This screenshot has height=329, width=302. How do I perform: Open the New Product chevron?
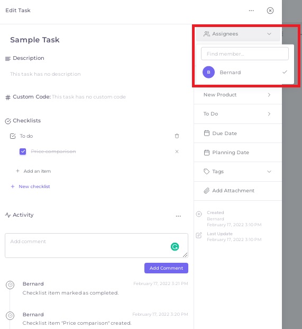click(x=269, y=95)
